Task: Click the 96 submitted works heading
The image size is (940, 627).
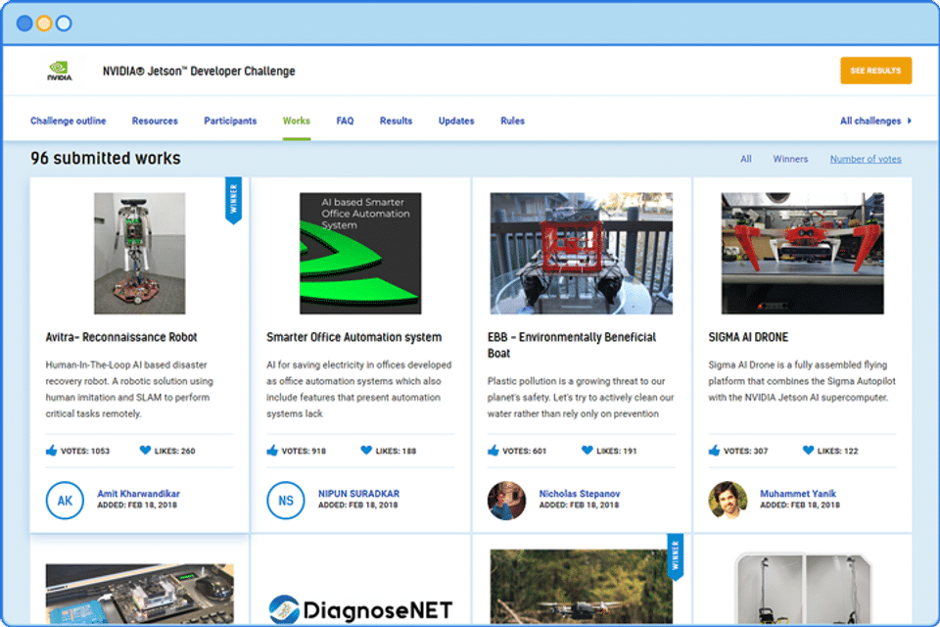Action: click(106, 158)
